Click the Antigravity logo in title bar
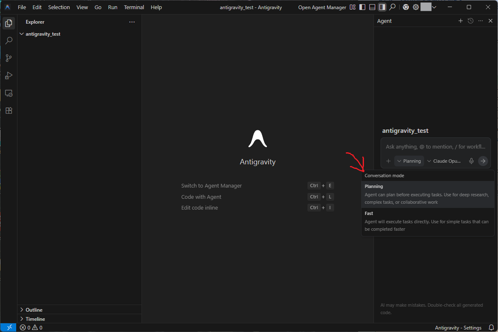Image resolution: width=498 pixels, height=332 pixels. (7, 7)
